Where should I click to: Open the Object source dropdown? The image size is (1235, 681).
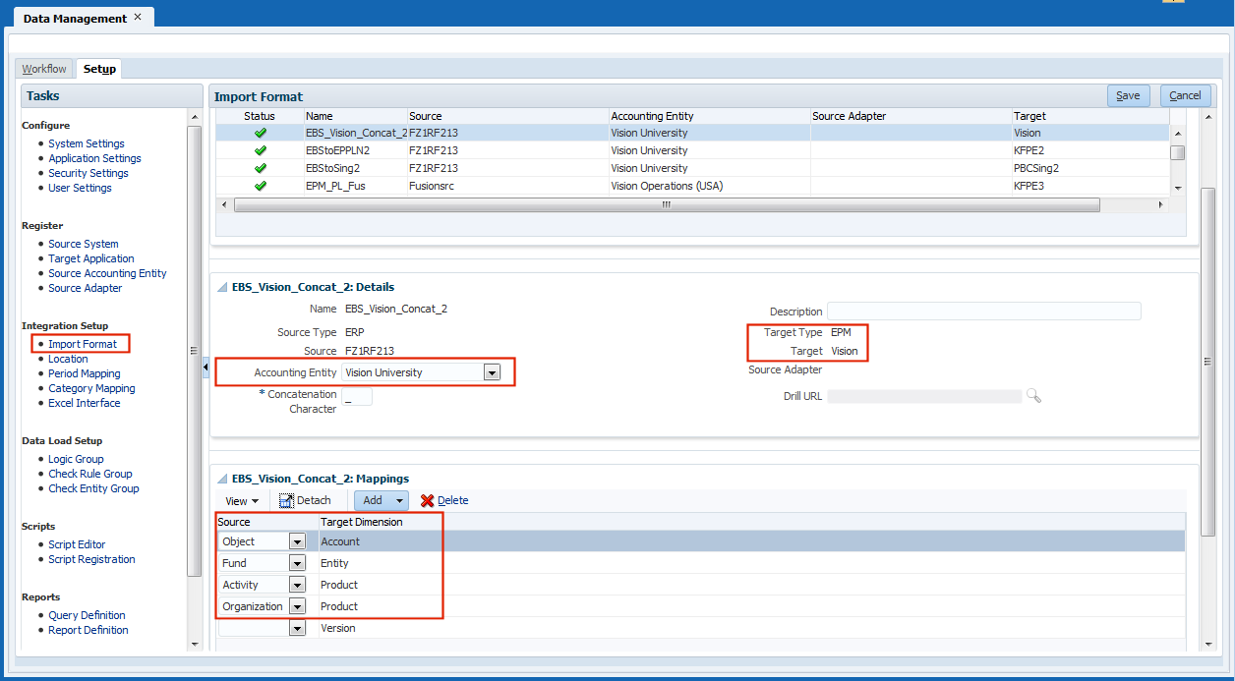[x=297, y=541]
